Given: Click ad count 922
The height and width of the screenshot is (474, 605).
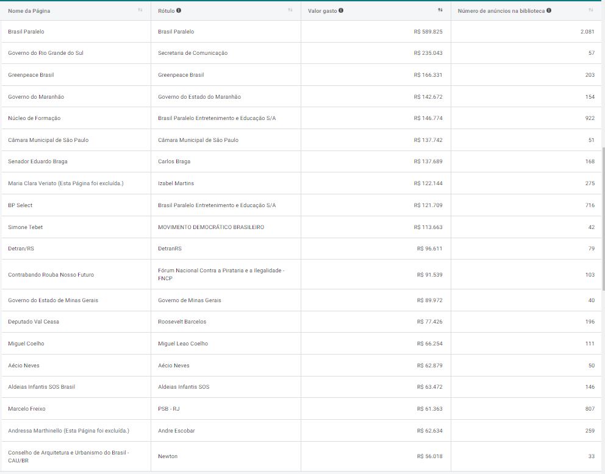Looking at the screenshot, I should 590,118.
